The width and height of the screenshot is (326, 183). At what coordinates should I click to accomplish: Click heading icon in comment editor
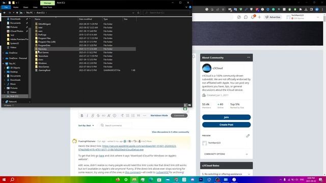click(122, 115)
